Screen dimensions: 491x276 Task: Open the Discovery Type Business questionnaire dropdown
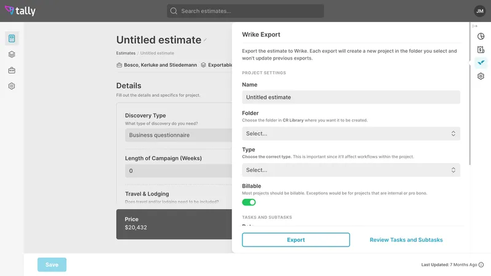(x=179, y=135)
